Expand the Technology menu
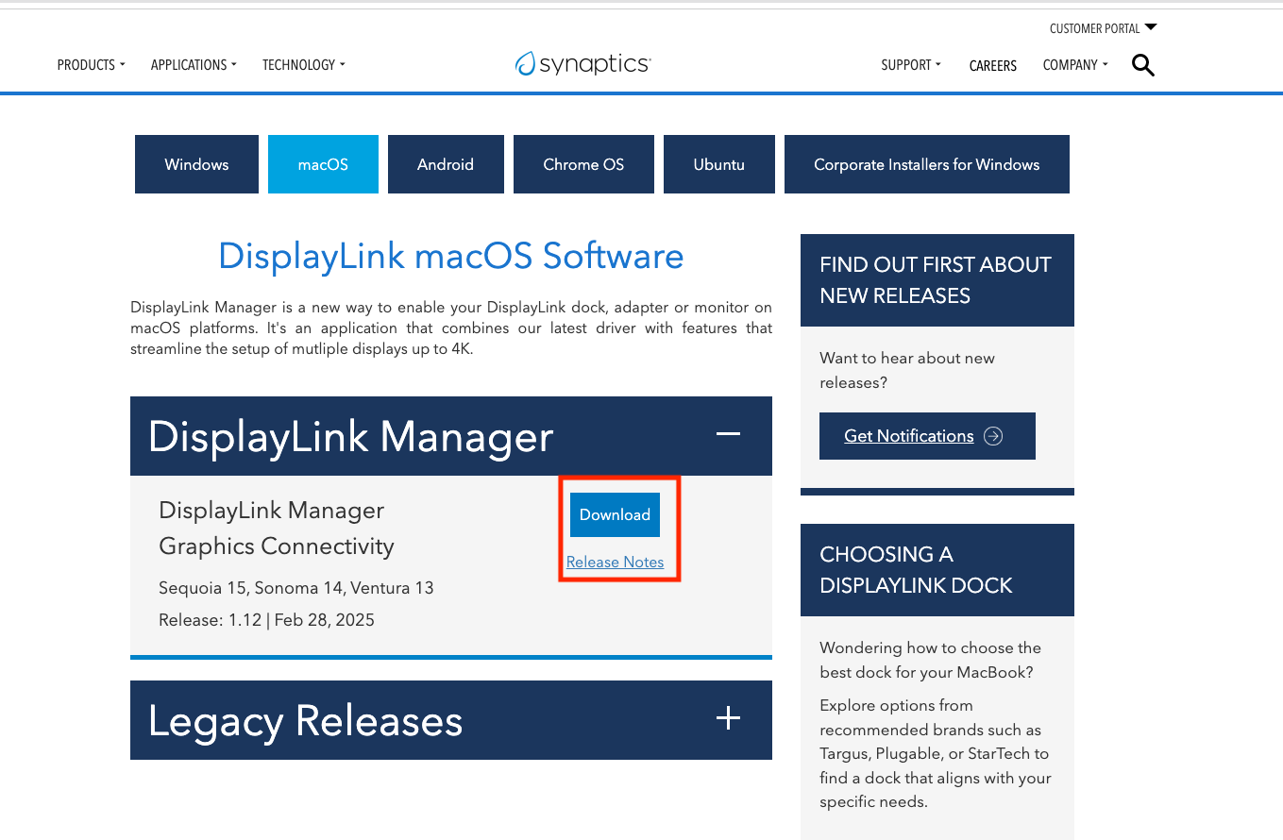 point(304,65)
